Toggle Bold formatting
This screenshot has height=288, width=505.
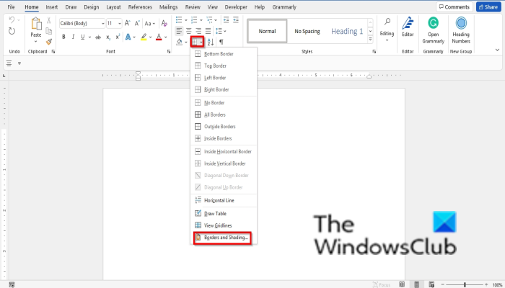63,37
